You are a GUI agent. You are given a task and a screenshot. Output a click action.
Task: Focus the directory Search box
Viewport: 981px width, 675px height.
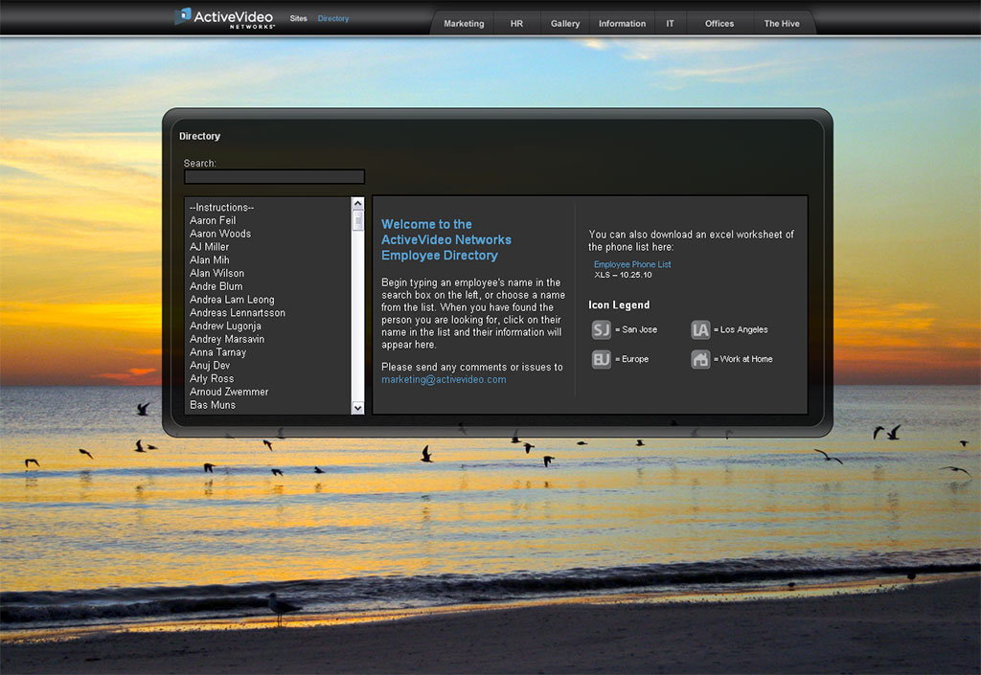point(274,177)
